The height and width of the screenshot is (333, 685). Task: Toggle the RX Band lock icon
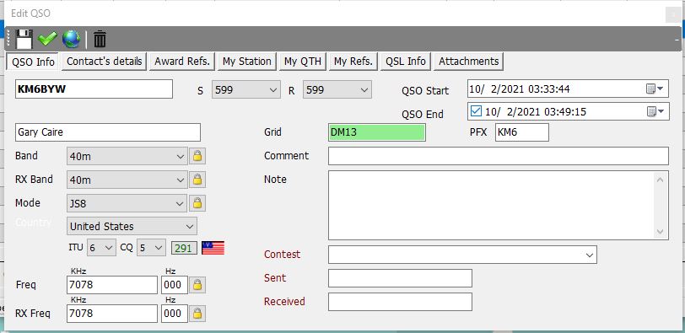tap(197, 180)
